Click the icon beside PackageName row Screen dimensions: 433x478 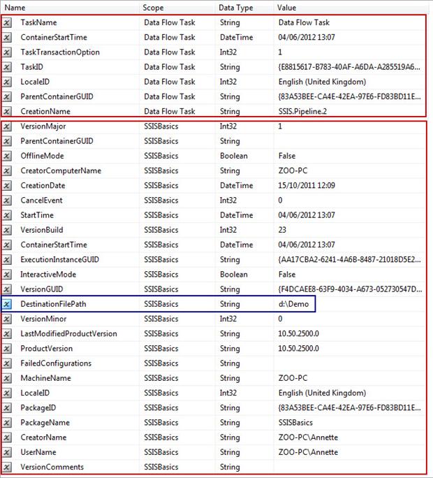7,422
